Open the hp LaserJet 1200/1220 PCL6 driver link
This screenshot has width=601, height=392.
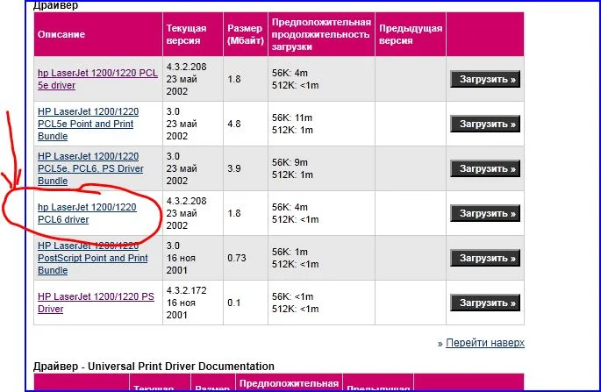87,213
